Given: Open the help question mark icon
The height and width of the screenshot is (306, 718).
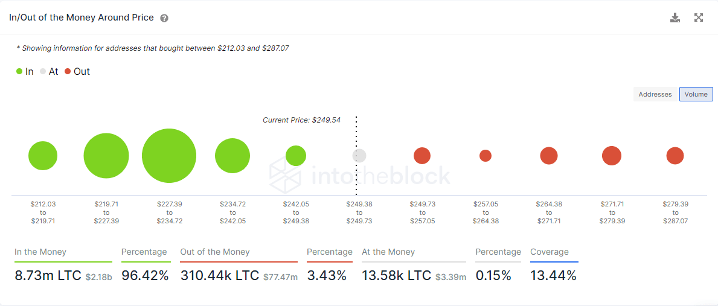Looking at the screenshot, I should (164, 18).
